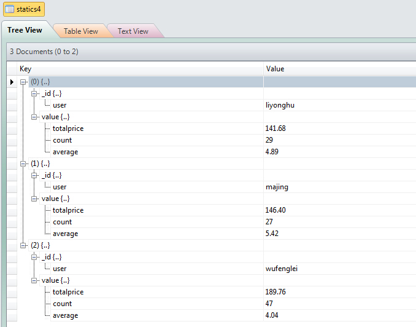416x327 pixels.
Task: Click the Key column header
Action: [140, 69]
